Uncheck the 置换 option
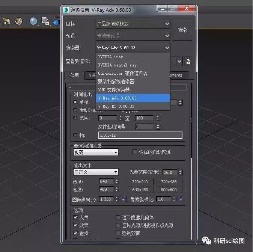Screen dimensions: 253x252 coord(75,233)
